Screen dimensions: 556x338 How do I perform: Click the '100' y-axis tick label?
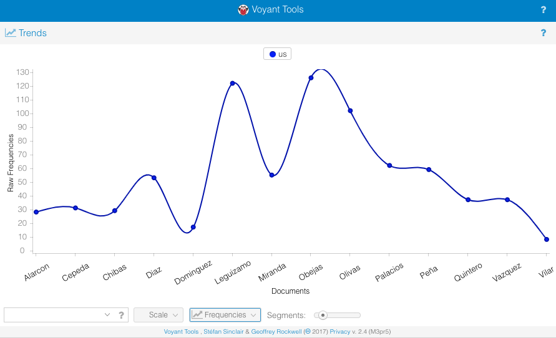click(x=22, y=113)
